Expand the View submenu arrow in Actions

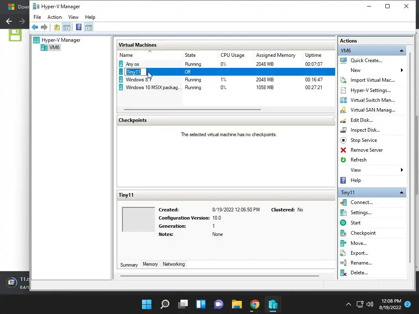click(402, 170)
